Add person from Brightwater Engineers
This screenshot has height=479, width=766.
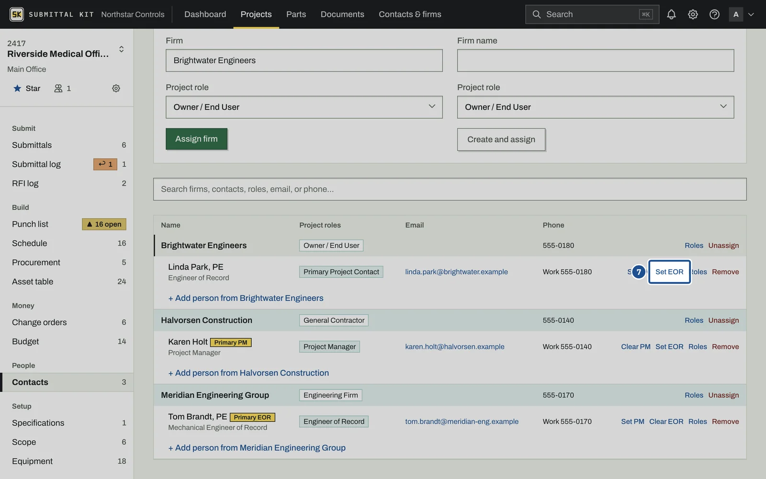[x=246, y=298]
